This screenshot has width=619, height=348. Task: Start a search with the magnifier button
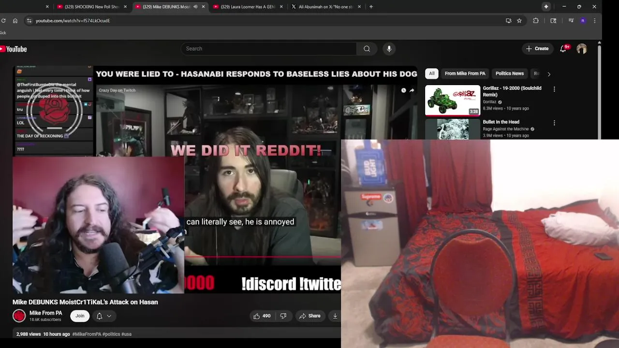coord(367,49)
